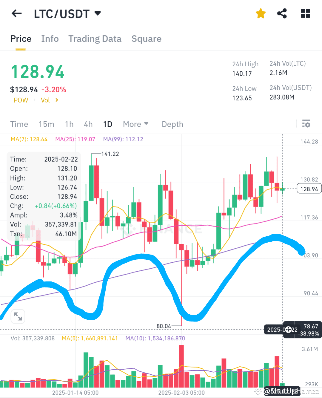The image size is (322, 398).
Task: Click the 128.94 current price label on axis
Action: click(309, 189)
